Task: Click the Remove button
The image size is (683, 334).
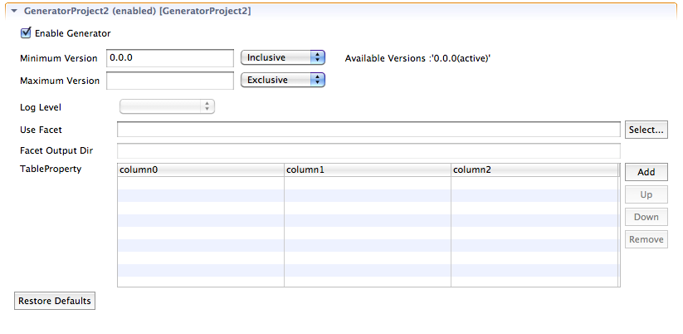Action: [x=646, y=239]
